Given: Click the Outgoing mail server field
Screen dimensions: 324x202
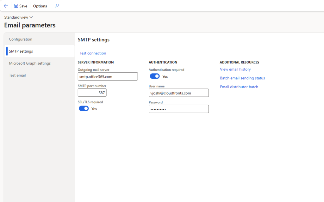Looking at the screenshot, I should click(x=108, y=76).
